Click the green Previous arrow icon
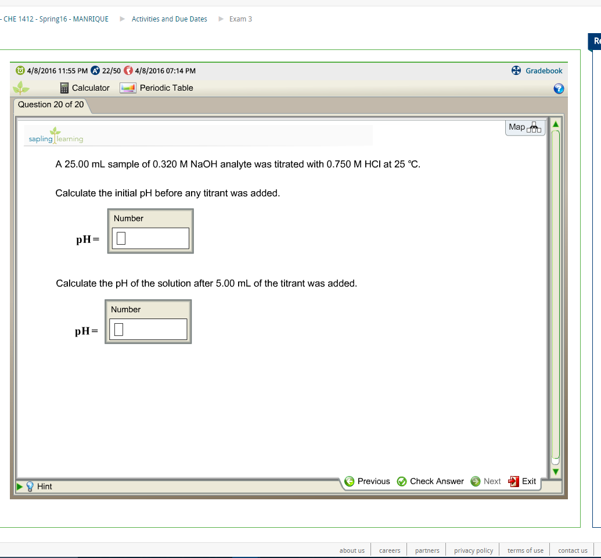This screenshot has width=601, height=558. point(349,481)
